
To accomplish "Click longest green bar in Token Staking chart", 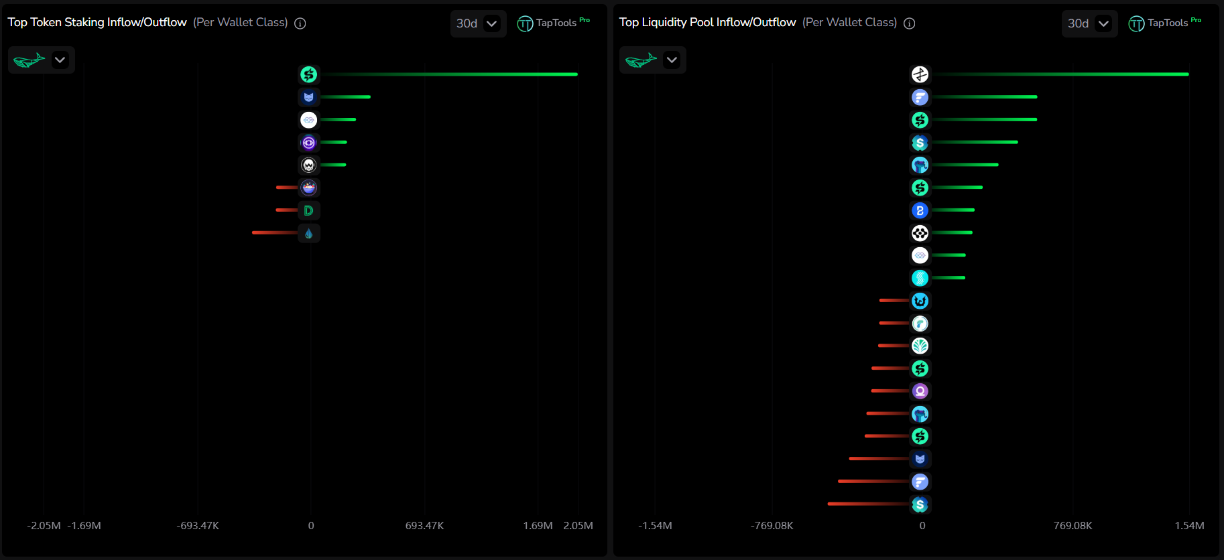I will (x=448, y=74).
